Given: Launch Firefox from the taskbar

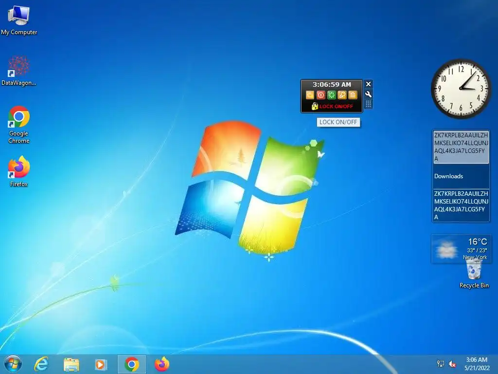Looking at the screenshot, I should click(161, 364).
